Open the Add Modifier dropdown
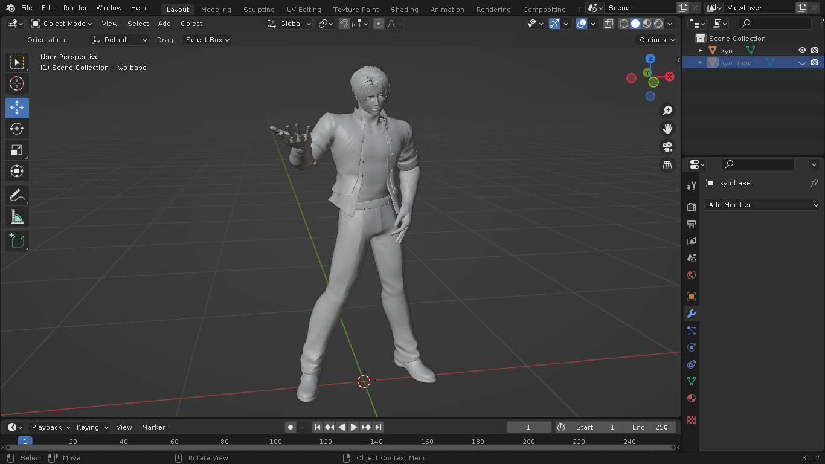The image size is (825, 464). tap(762, 205)
